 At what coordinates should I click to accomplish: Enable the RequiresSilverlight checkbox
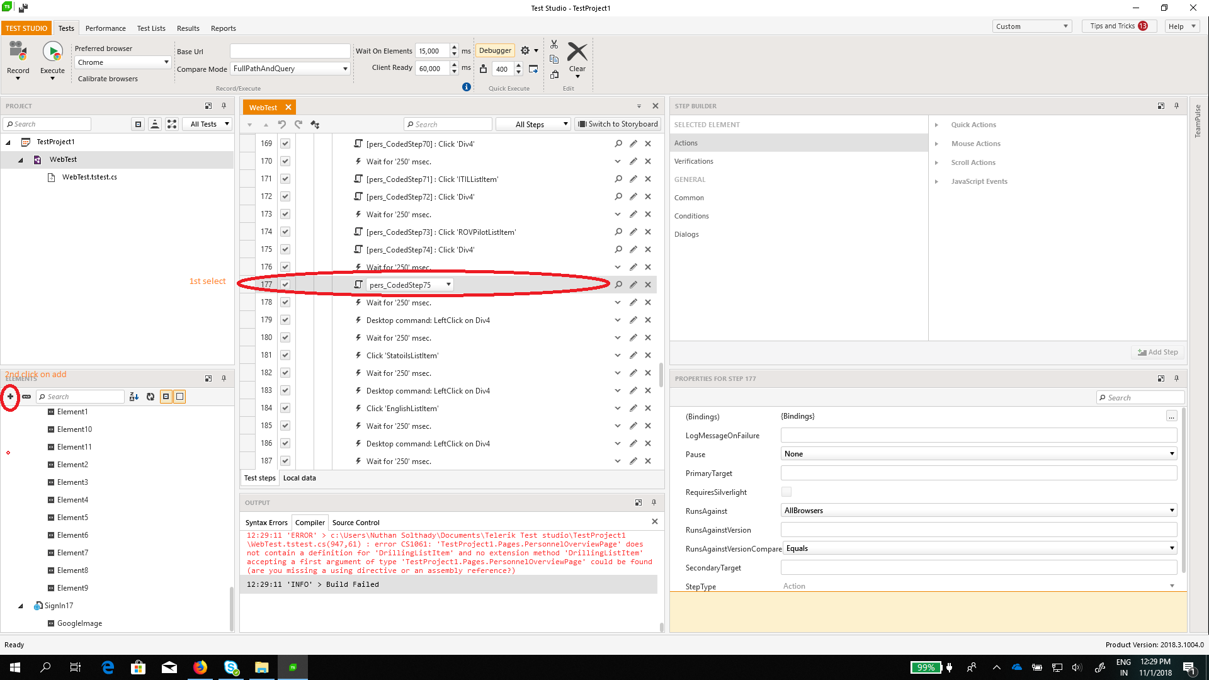click(786, 492)
